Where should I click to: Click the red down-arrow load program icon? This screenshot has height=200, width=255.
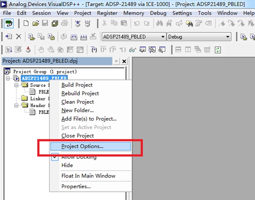(x=28, y=50)
